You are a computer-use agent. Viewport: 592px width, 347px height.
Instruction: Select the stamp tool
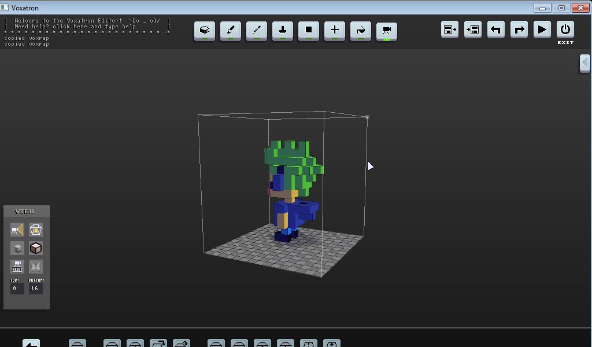coord(283,30)
